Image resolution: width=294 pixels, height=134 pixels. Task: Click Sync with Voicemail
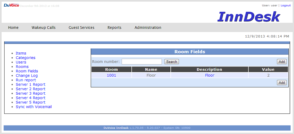coord(34,107)
